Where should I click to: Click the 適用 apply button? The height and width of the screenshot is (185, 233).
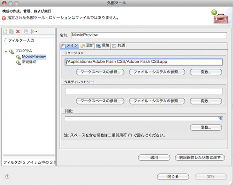(154, 158)
